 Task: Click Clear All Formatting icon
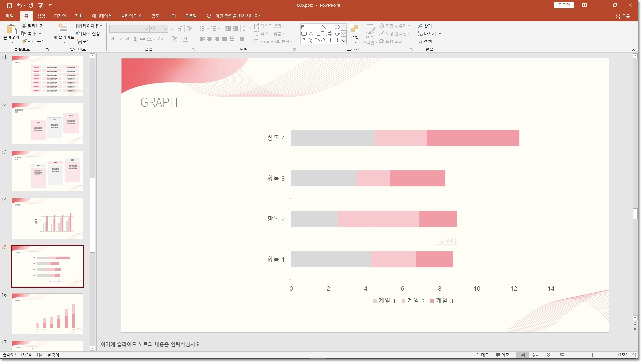pyautogui.click(x=189, y=29)
